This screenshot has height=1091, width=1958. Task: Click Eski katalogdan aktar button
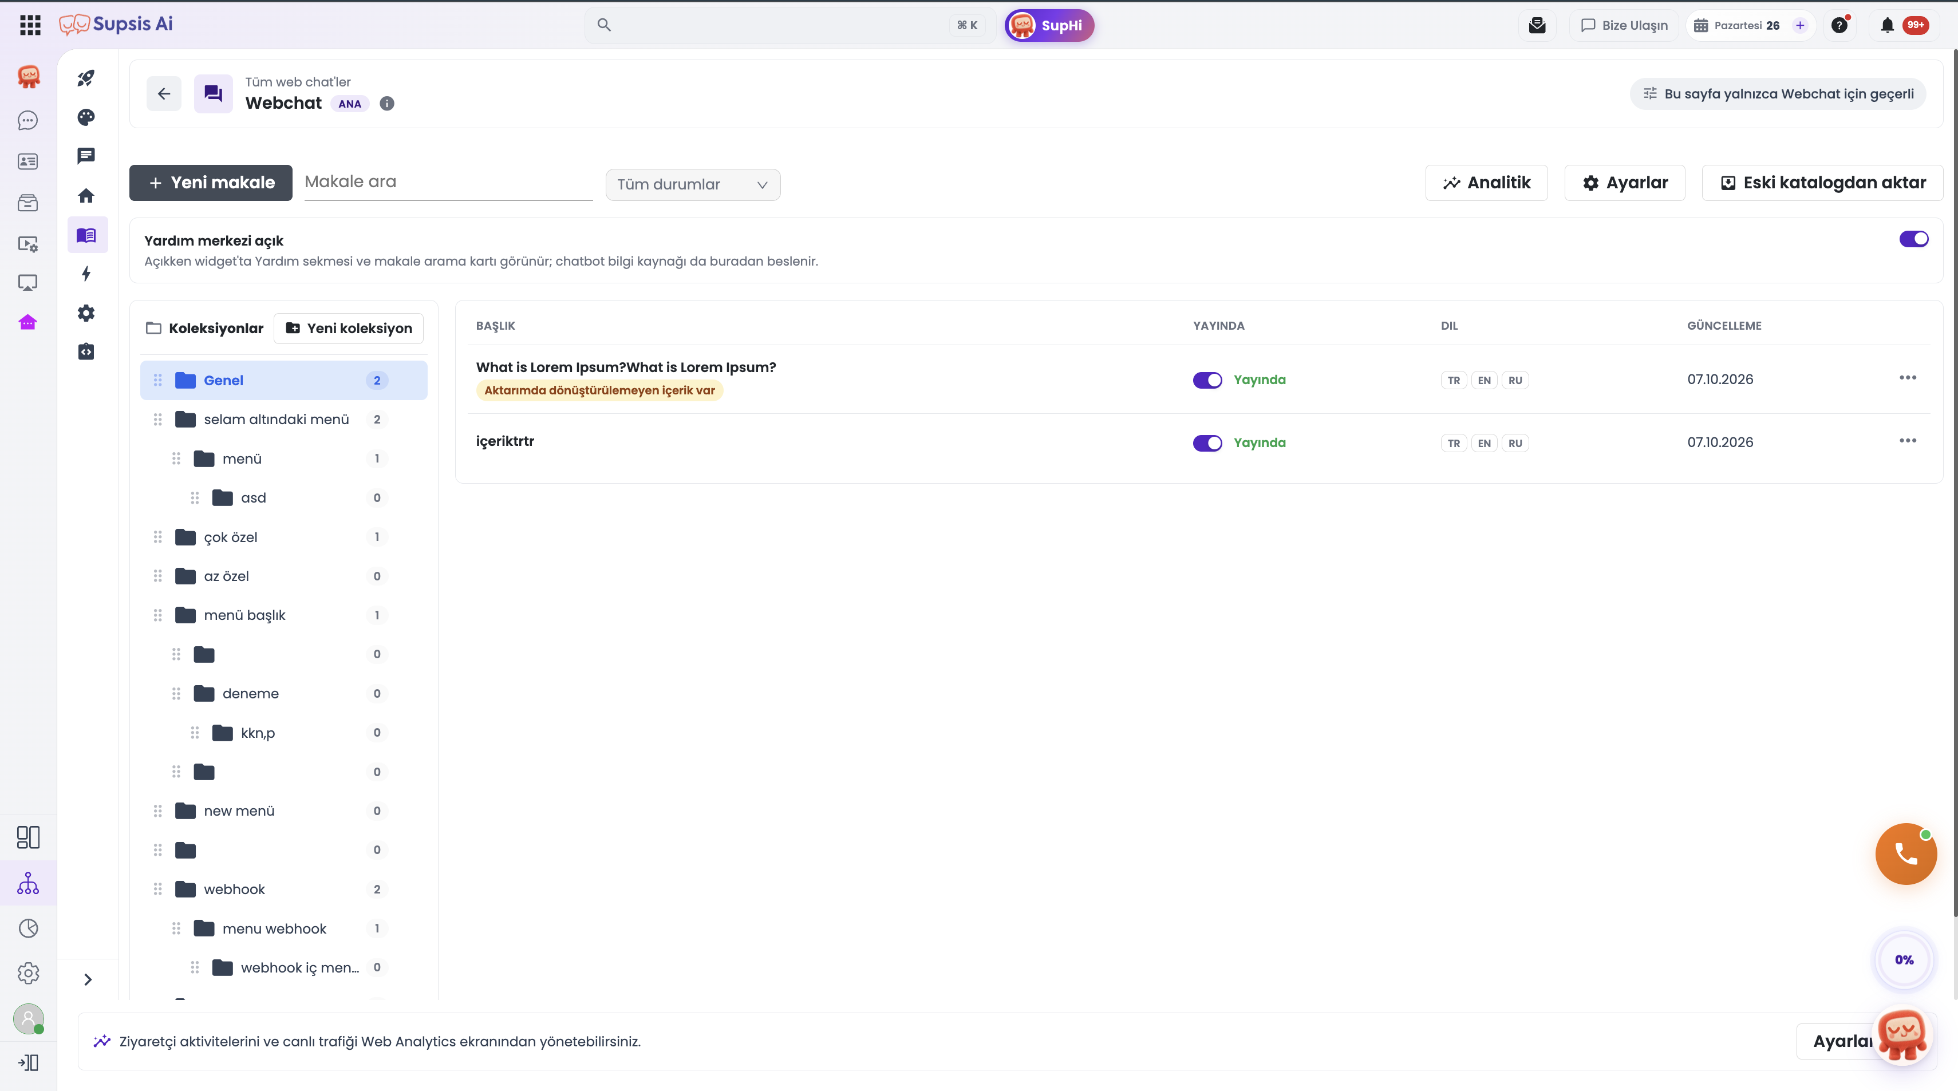pyautogui.click(x=1822, y=183)
